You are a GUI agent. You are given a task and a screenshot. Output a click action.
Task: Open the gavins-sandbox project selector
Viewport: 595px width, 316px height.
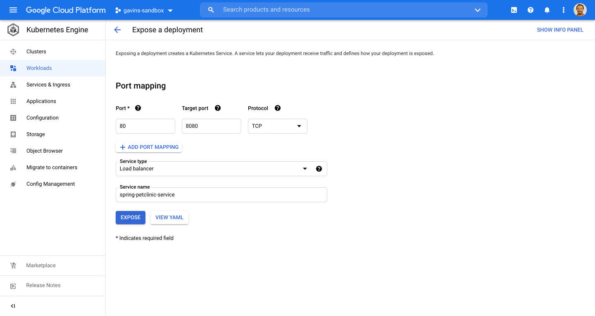point(144,10)
